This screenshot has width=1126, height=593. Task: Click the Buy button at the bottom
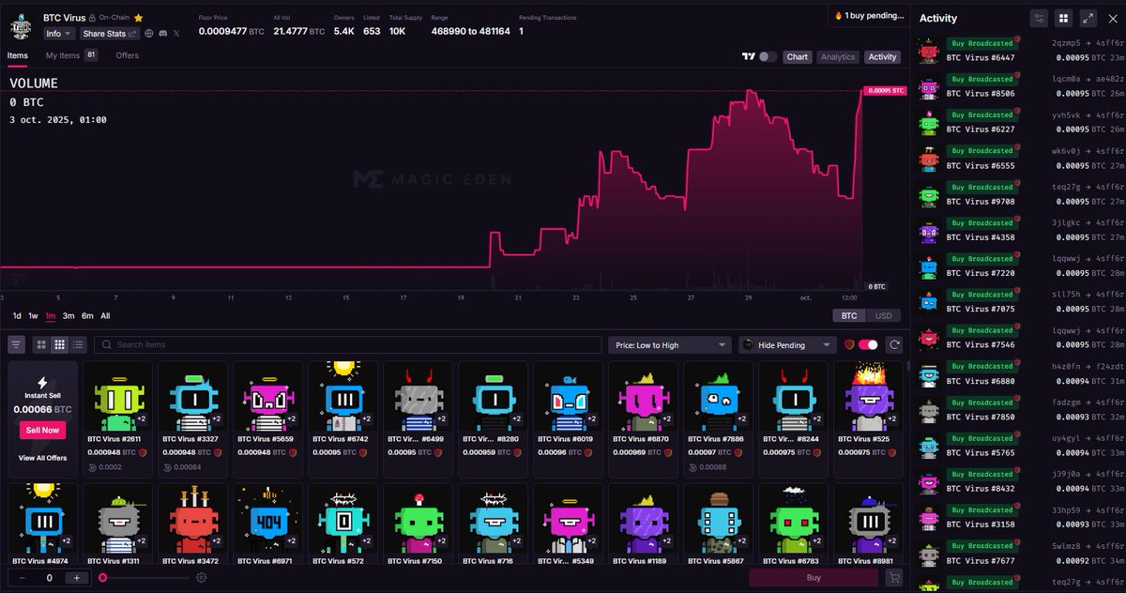[x=814, y=578]
